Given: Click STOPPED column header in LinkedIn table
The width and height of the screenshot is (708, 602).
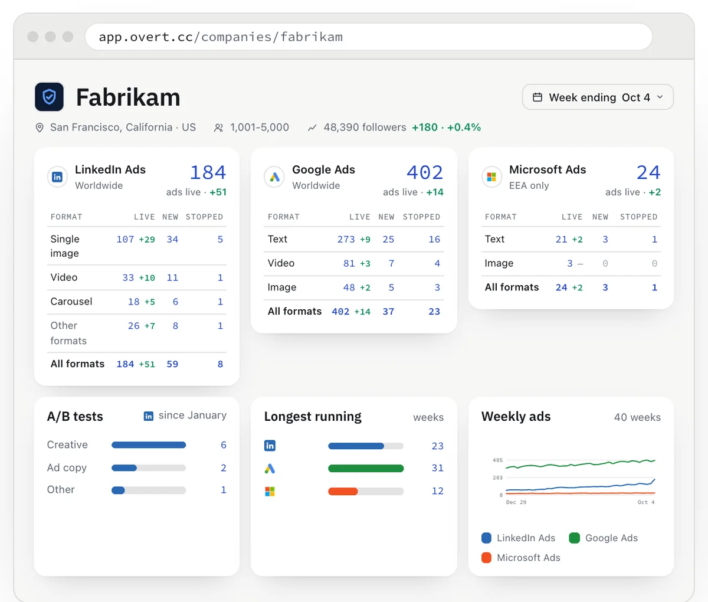Looking at the screenshot, I should click(x=204, y=217).
